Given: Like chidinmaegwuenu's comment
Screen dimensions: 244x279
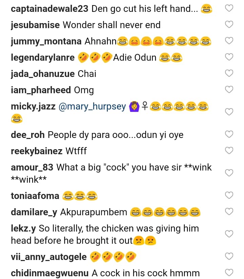Looking at the screenshot, I should (229, 273).
